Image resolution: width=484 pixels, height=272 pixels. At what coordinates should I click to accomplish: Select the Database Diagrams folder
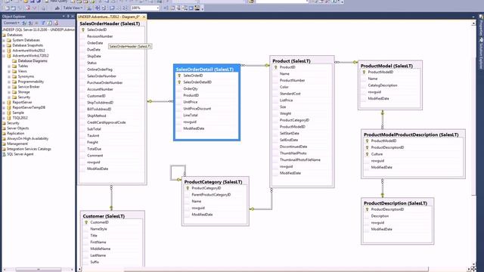tap(33, 60)
